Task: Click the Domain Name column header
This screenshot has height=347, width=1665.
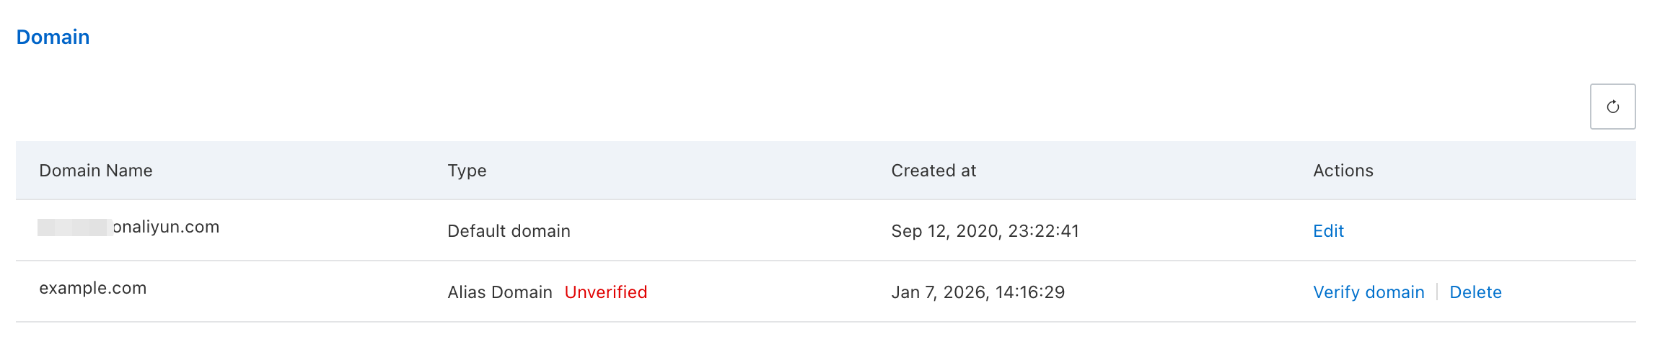Action: 96,171
